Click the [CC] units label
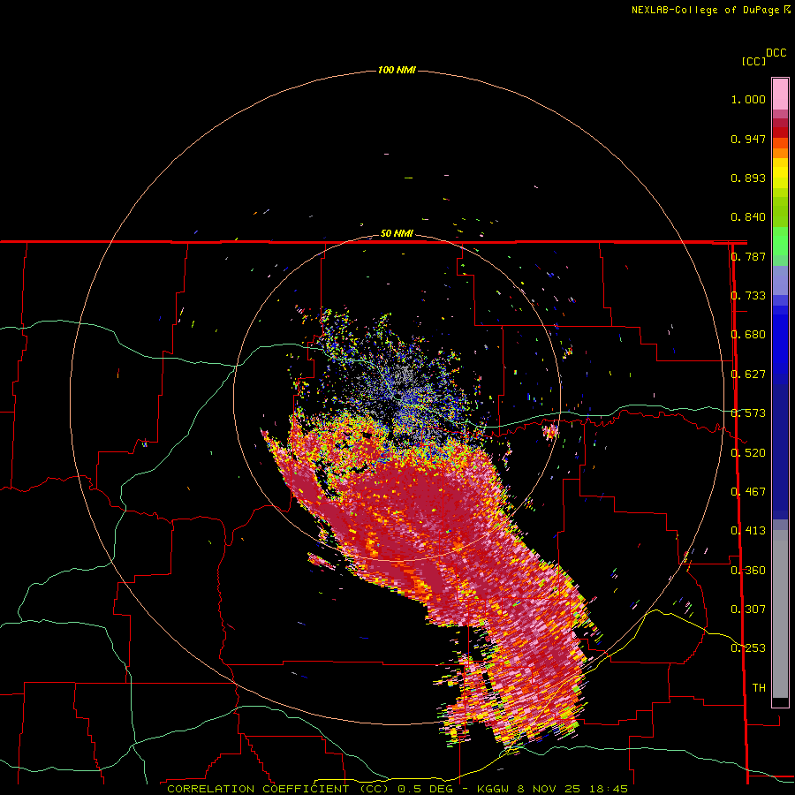Image resolution: width=795 pixels, height=795 pixels. click(754, 61)
